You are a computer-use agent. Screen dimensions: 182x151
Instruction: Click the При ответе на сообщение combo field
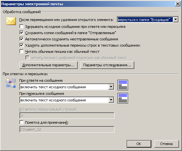pyautogui.click(x=67, y=87)
